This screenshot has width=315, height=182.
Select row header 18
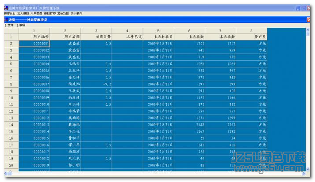[x=12, y=152]
